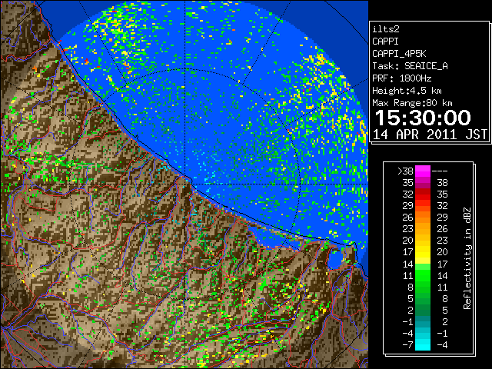The width and height of the screenshot is (492, 369).
Task: Pick the yellow 17-20 dBZ legend swatch
Action: [423, 252]
